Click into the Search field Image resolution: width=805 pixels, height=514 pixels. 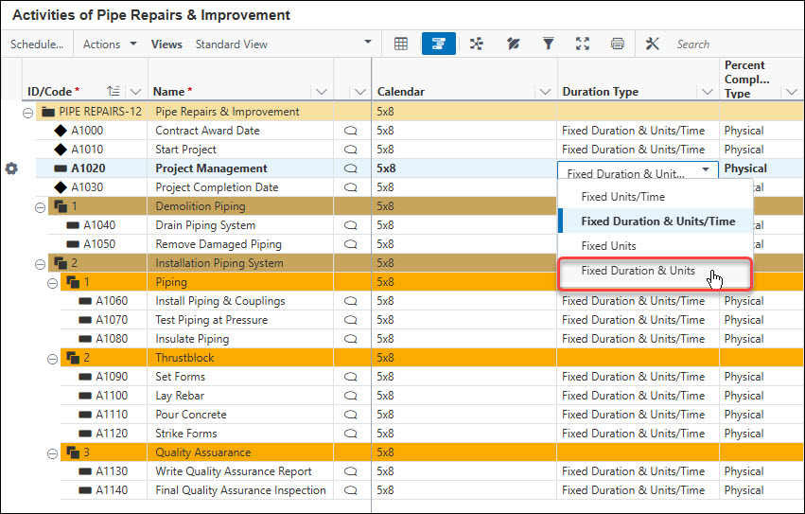(x=728, y=44)
